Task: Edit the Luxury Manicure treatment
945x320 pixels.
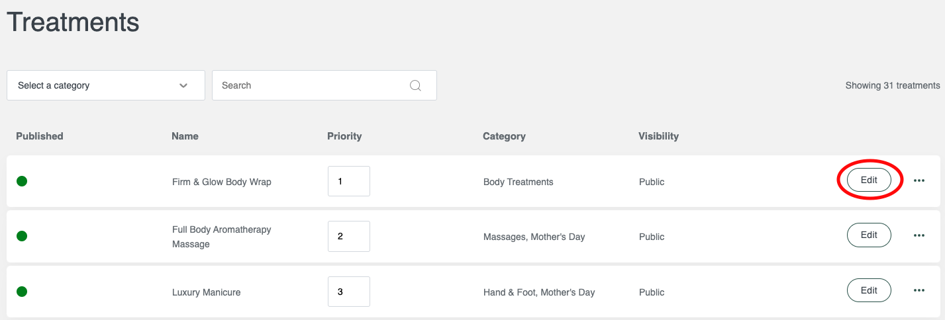Action: point(869,290)
